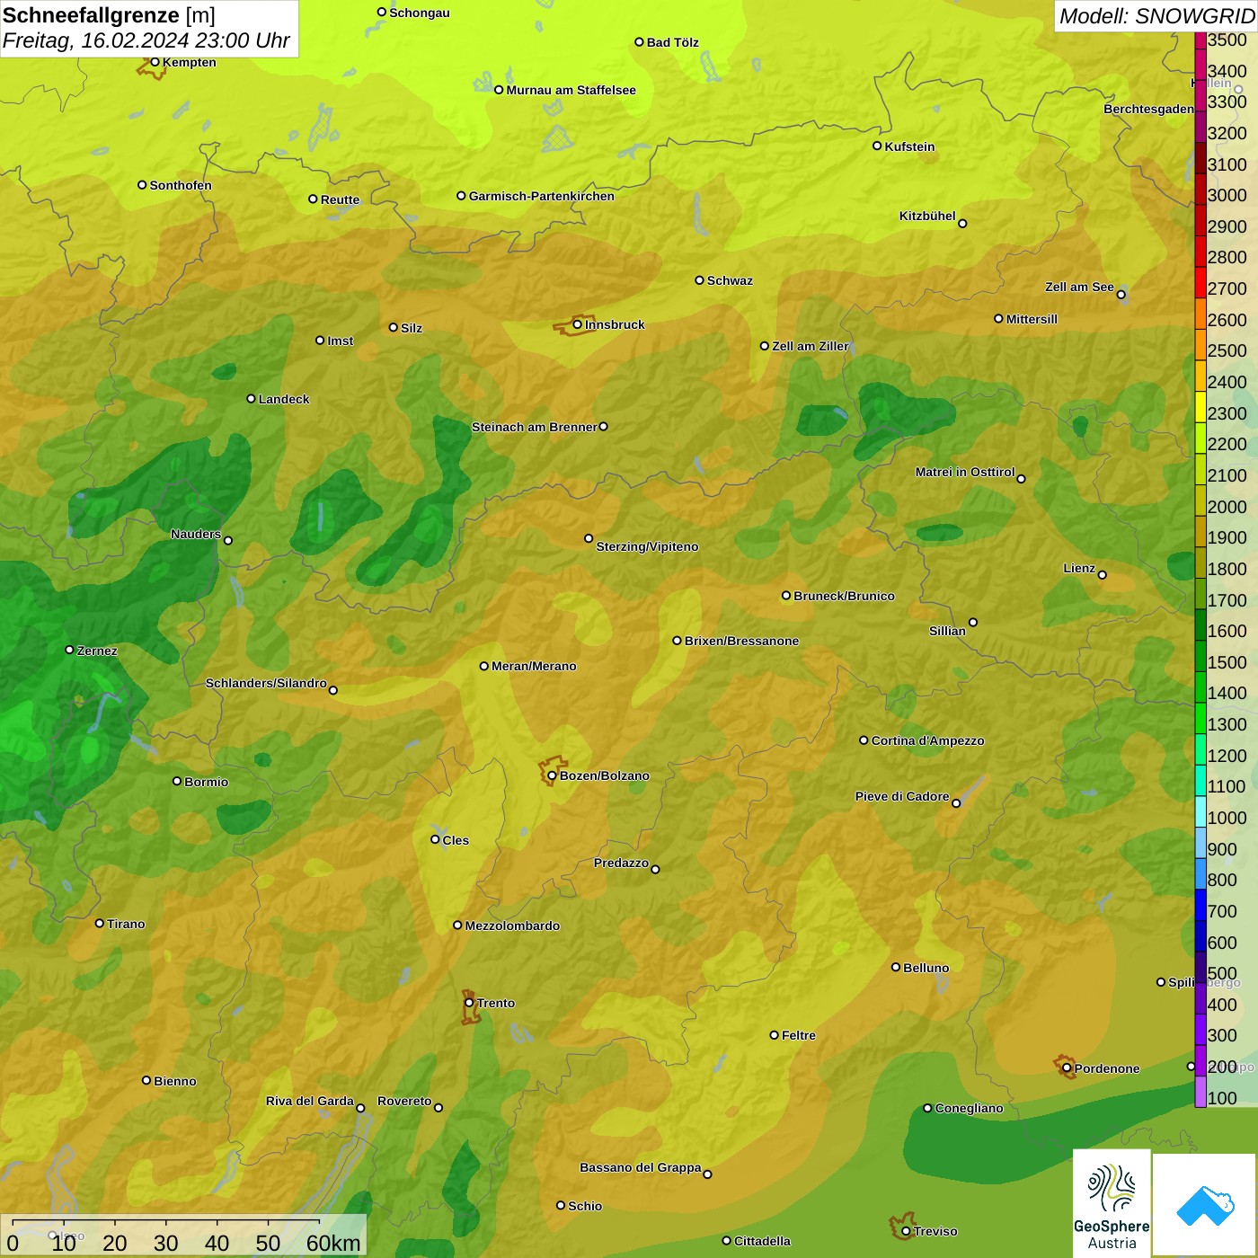Viewport: 1258px width, 1258px height.
Task: Click the Conegliano label
Action: [969, 1108]
